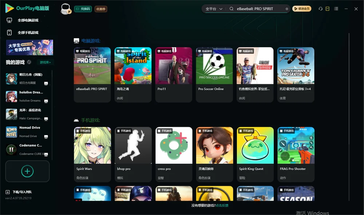Clear the search box text
The image size is (364, 215).
pyautogui.click(x=287, y=9)
